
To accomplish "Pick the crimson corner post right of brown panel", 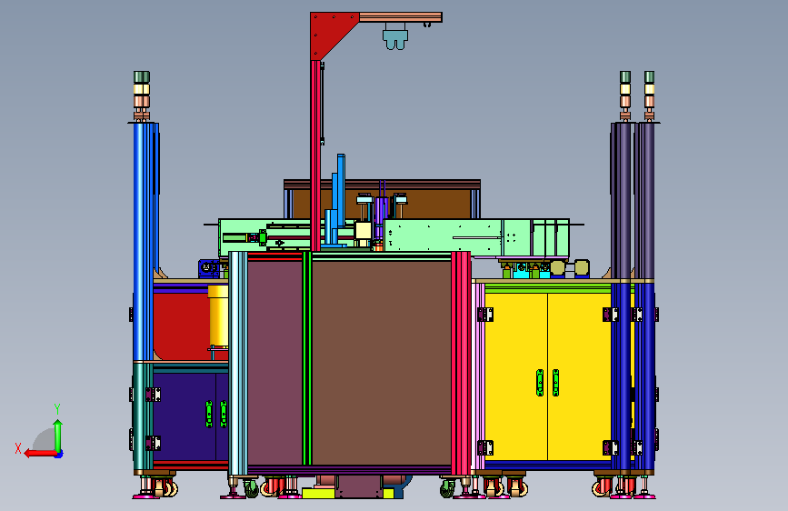I will [x=461, y=363].
